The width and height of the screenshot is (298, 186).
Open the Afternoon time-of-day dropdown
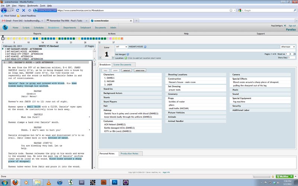click(x=288, y=47)
